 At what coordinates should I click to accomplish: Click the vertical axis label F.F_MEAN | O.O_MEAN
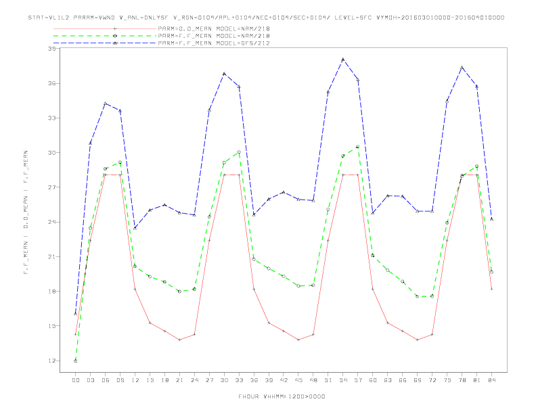[x=26, y=212]
